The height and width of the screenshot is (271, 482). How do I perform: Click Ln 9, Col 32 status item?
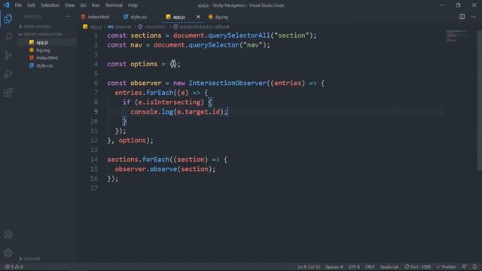point(309,266)
